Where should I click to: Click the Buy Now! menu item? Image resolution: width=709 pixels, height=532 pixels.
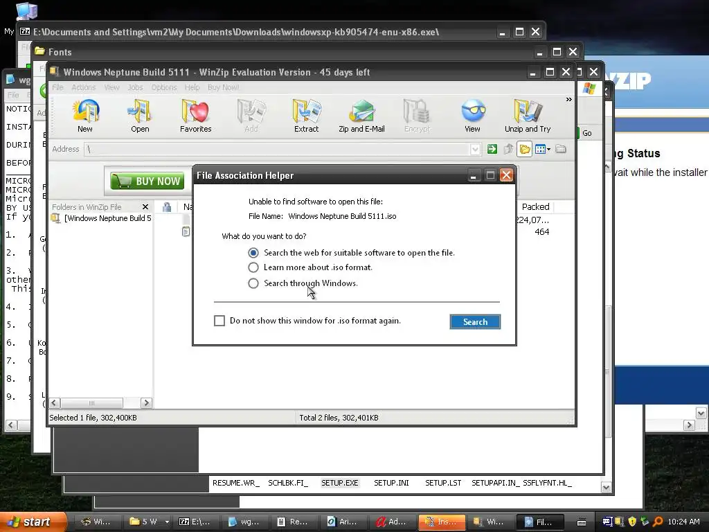click(224, 87)
